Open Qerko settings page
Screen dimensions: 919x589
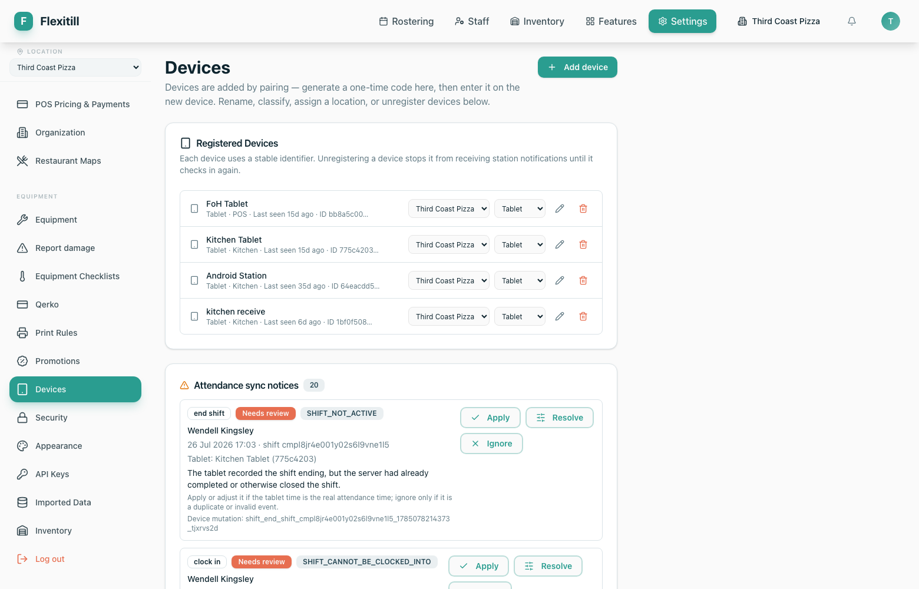[x=75, y=305]
